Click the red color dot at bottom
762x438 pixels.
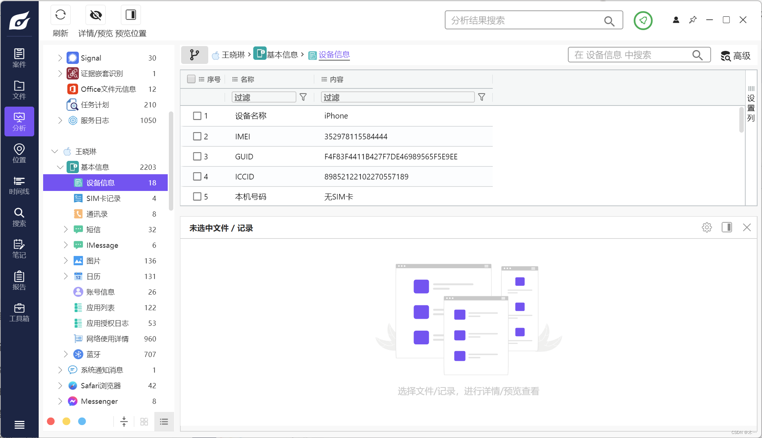pyautogui.click(x=51, y=421)
